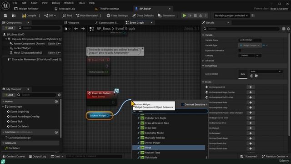Click the Eject playback icon

coord(201,15)
